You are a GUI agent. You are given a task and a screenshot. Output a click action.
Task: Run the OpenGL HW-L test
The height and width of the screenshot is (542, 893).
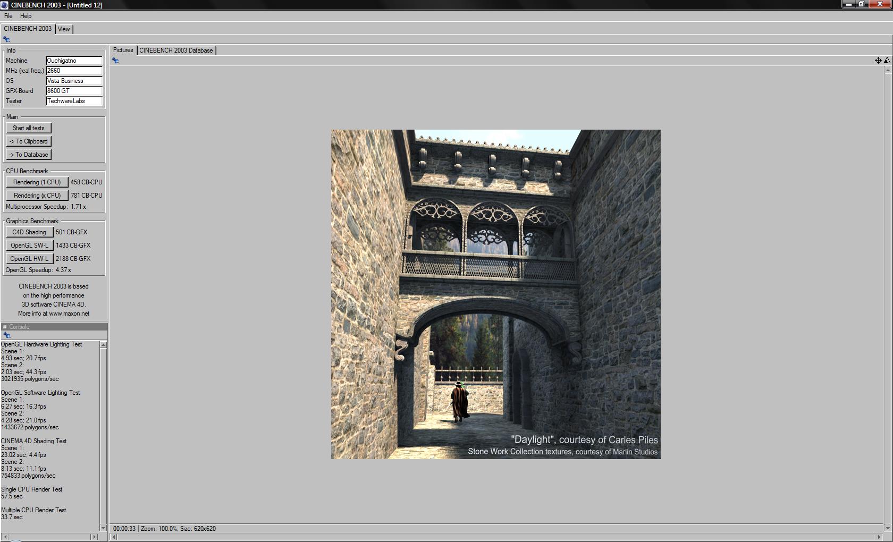pyautogui.click(x=29, y=259)
